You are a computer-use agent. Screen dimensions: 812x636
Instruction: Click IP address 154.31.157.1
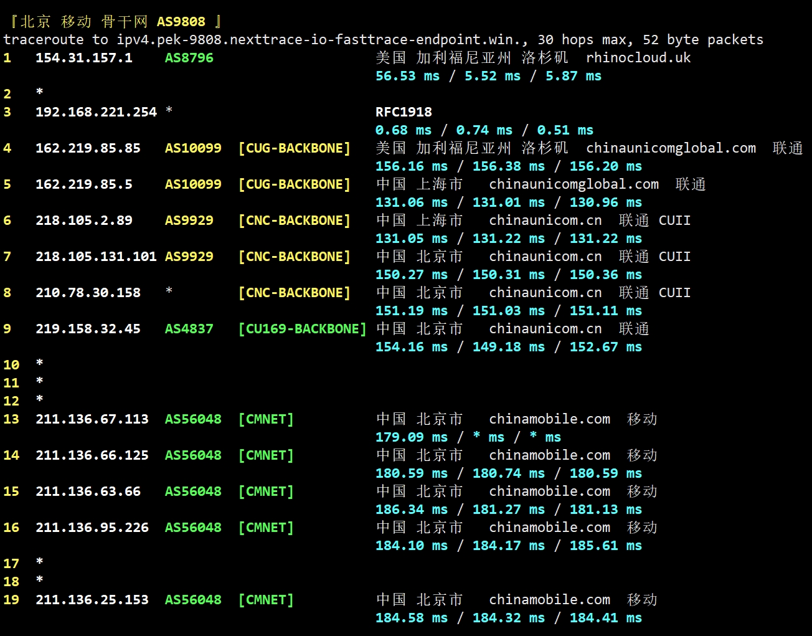click(x=83, y=58)
